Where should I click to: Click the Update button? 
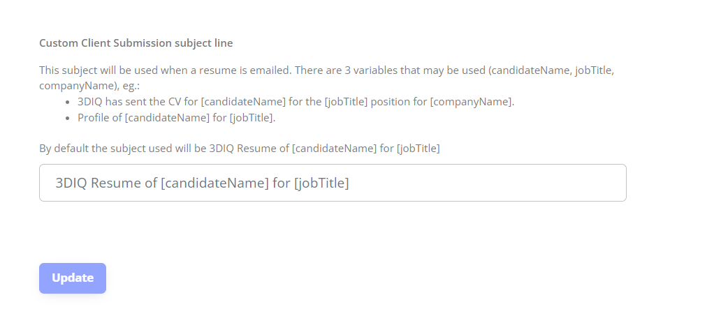73,278
